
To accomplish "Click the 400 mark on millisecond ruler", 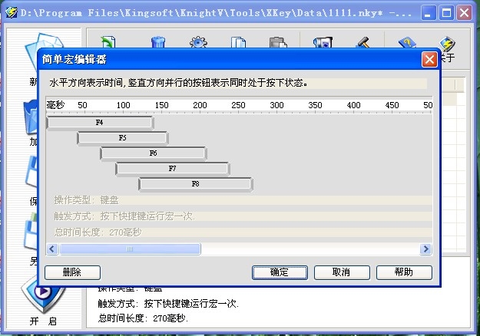I will coord(353,105).
